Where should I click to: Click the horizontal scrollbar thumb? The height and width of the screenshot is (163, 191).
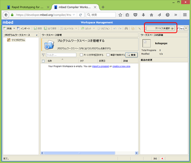click(x=80, y=153)
